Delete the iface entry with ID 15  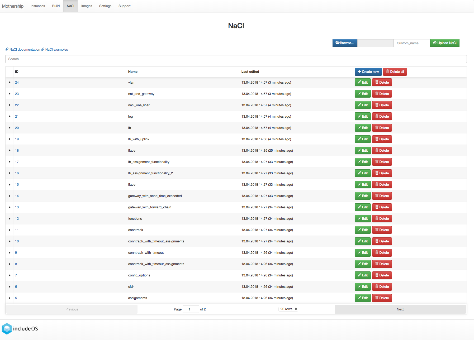click(382, 185)
